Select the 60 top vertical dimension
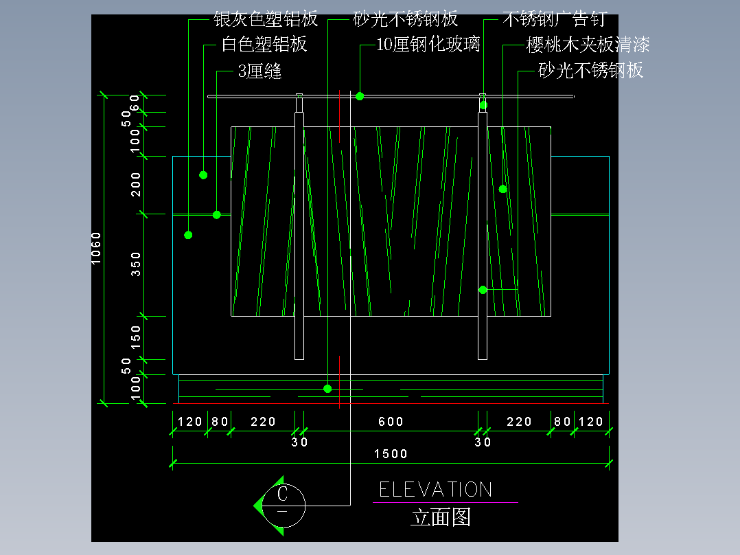 tap(135, 103)
